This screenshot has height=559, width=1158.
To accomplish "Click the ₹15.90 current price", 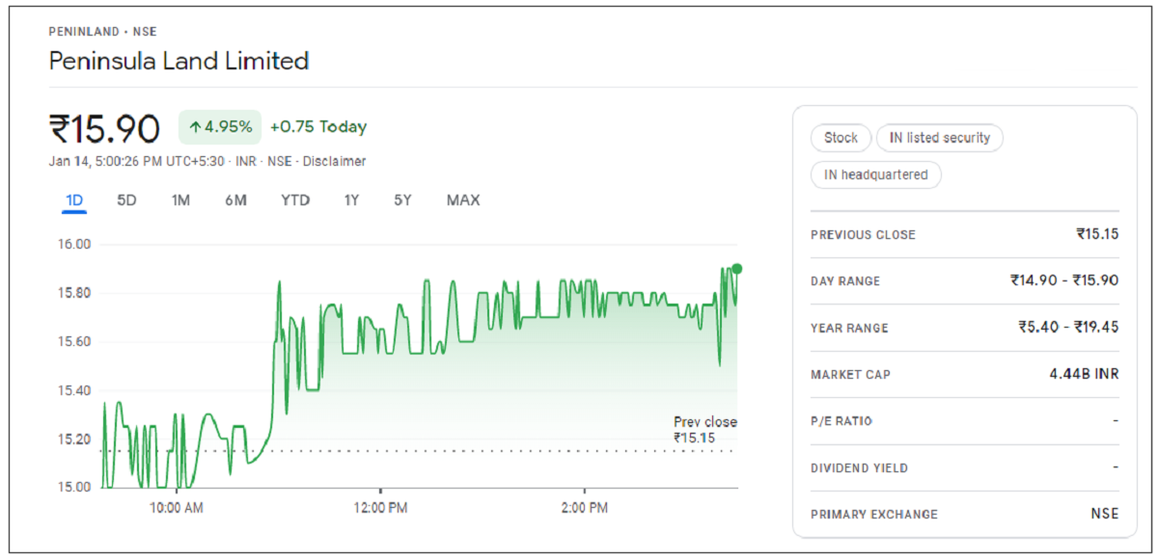I will 104,128.
